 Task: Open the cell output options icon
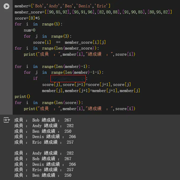pyautogui.click(x=7, y=120)
